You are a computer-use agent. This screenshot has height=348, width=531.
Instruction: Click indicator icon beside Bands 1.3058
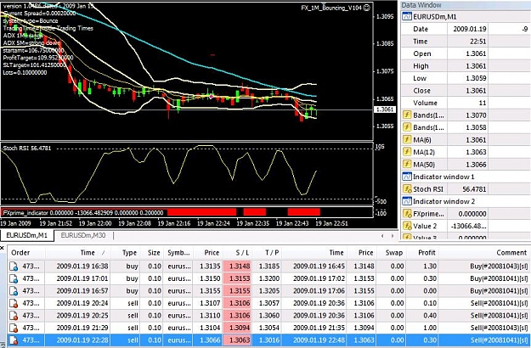pyautogui.click(x=407, y=127)
